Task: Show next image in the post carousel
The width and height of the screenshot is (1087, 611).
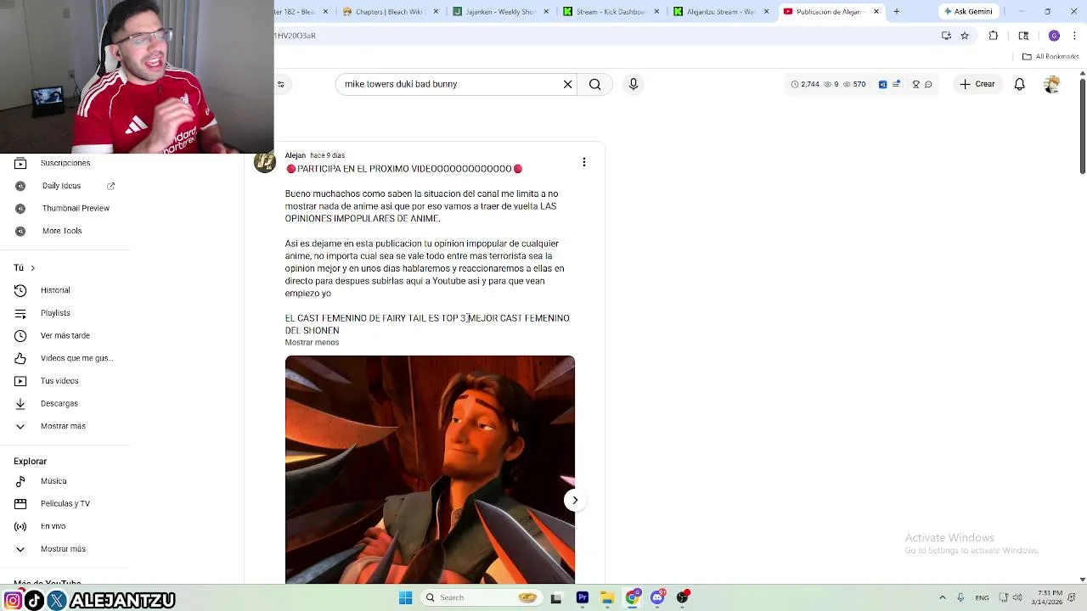Action: (575, 500)
